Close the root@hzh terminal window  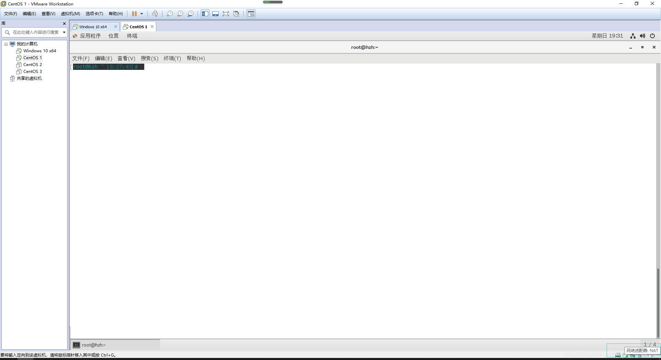654,47
